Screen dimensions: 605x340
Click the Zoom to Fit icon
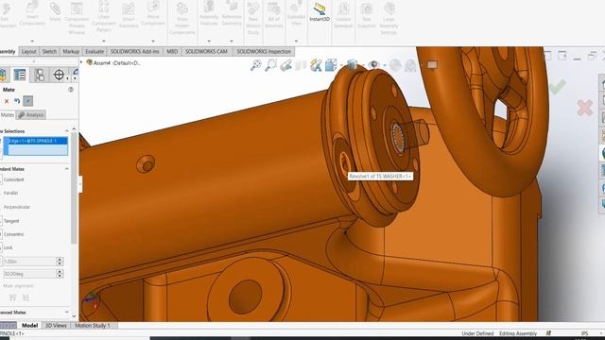click(x=256, y=65)
